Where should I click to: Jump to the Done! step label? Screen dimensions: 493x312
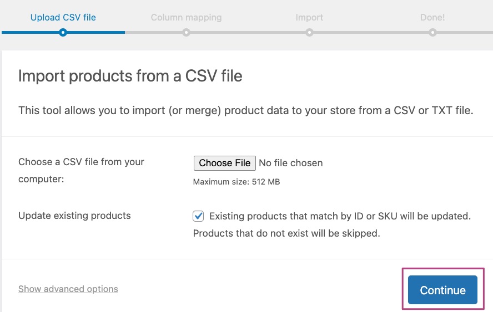(432, 17)
